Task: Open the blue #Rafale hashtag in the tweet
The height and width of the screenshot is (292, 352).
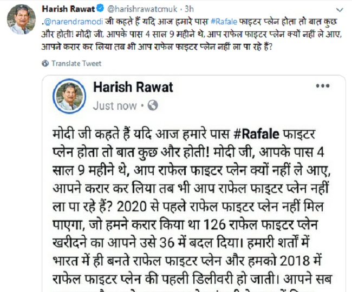Action: (x=224, y=22)
